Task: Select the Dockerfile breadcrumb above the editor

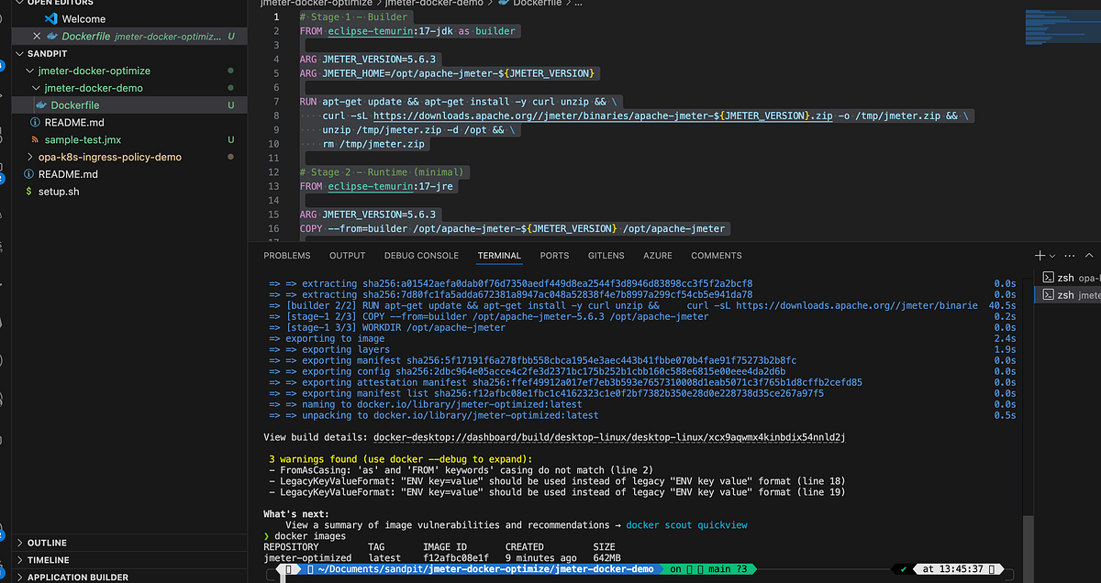Action: 537,4
